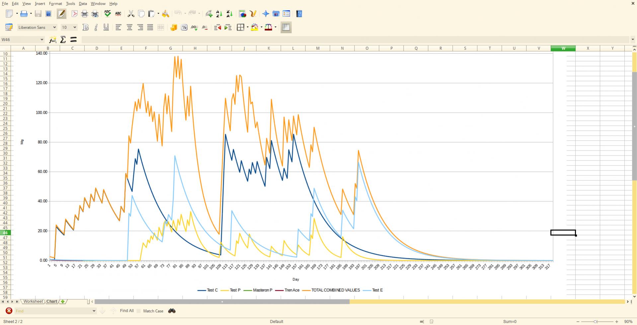
Task: Apply Currency number format
Action: point(174,27)
